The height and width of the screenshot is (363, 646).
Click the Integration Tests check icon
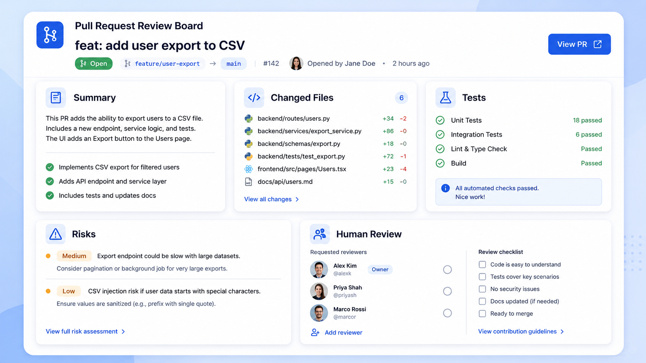pyautogui.click(x=440, y=135)
